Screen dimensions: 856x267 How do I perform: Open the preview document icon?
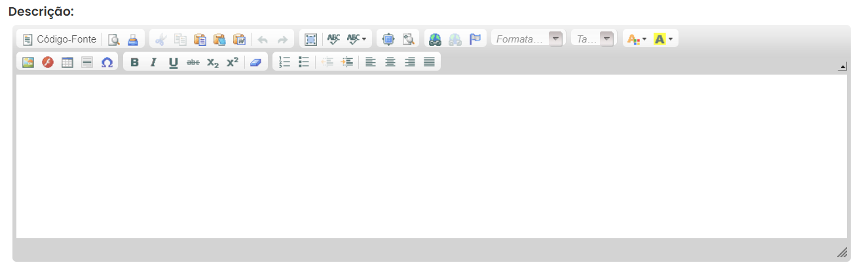click(113, 39)
